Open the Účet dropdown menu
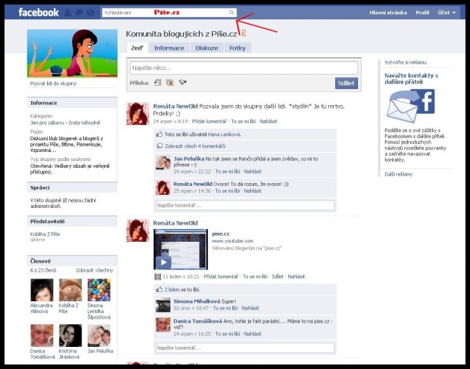 click(x=446, y=12)
